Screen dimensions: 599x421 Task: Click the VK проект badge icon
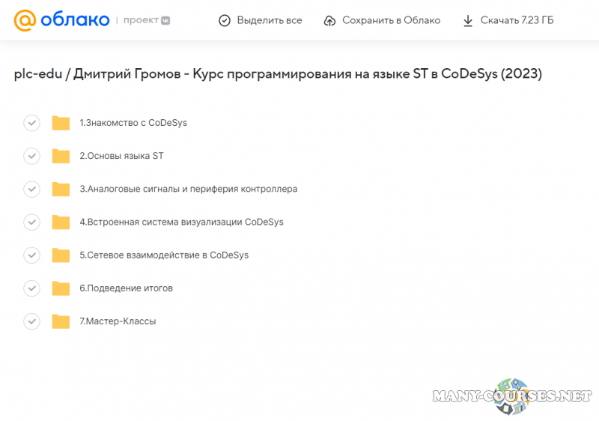(165, 20)
